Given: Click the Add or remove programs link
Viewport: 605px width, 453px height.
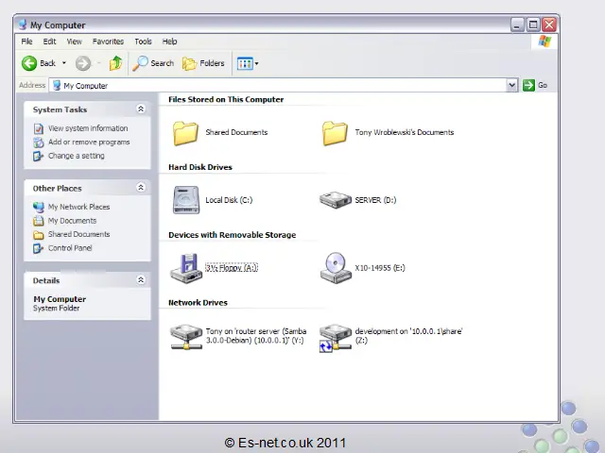Looking at the screenshot, I should [89, 143].
